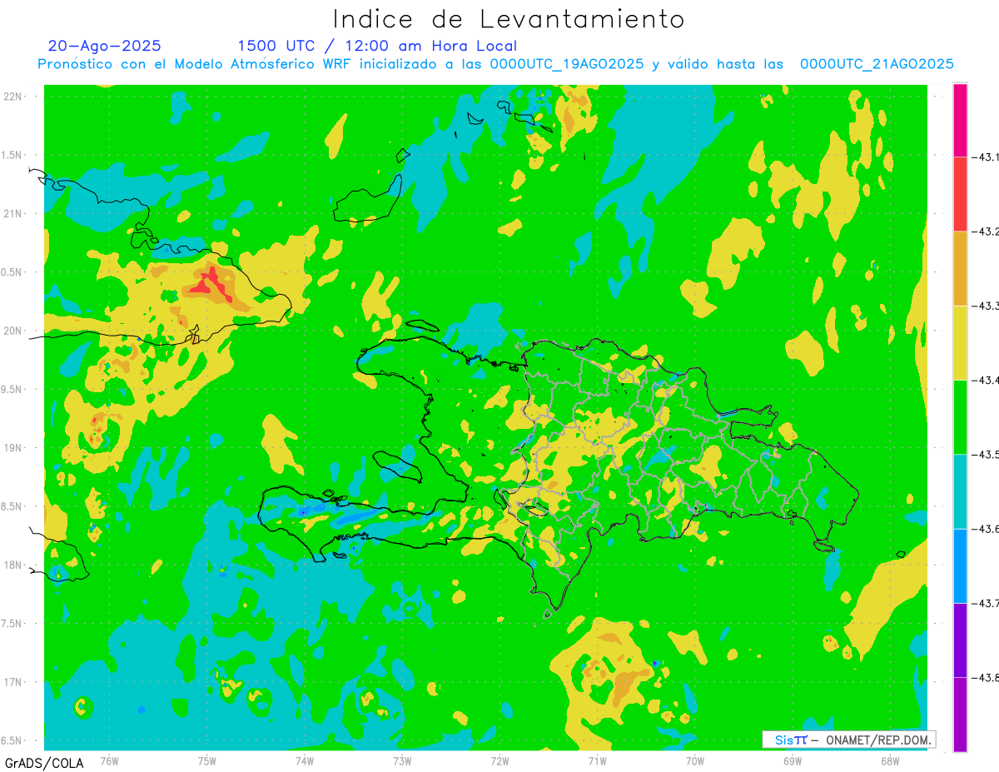Image resolution: width=999 pixels, height=772 pixels.
Task: Click the 'SisTT - ONAMET/REP.DOM.' credit box
Action: point(848,740)
